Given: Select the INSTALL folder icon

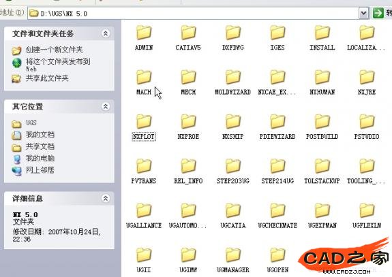Looking at the screenshot, I should (x=322, y=33).
